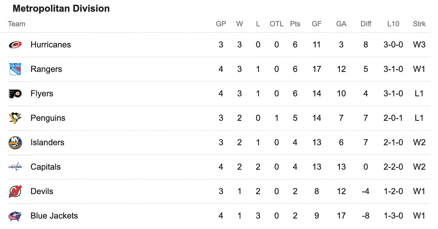
Task: Click the GP column header
Action: pyautogui.click(x=221, y=24)
